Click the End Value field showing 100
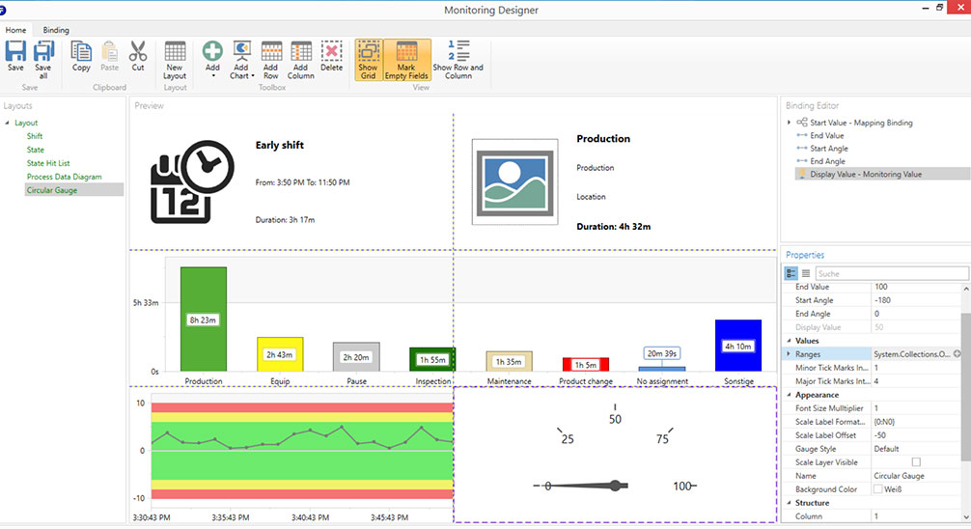The width and height of the screenshot is (971, 529). pos(916,287)
